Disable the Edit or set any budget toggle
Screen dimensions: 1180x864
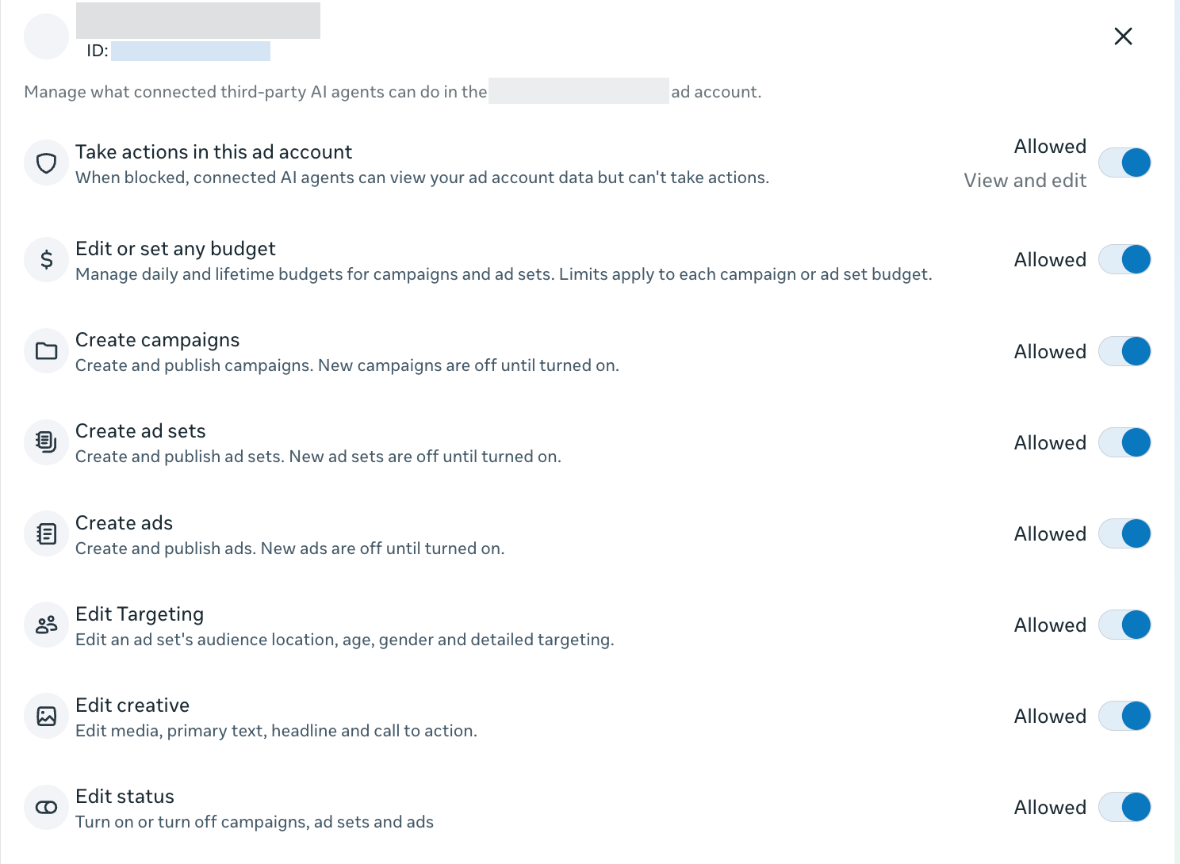[x=1124, y=259]
